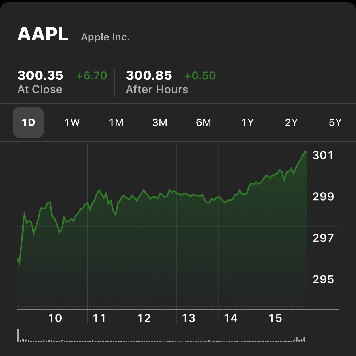Viewport: 356px width, 356px height.
Task: Click the 15 hour marker on time axis
Action: pos(275,318)
